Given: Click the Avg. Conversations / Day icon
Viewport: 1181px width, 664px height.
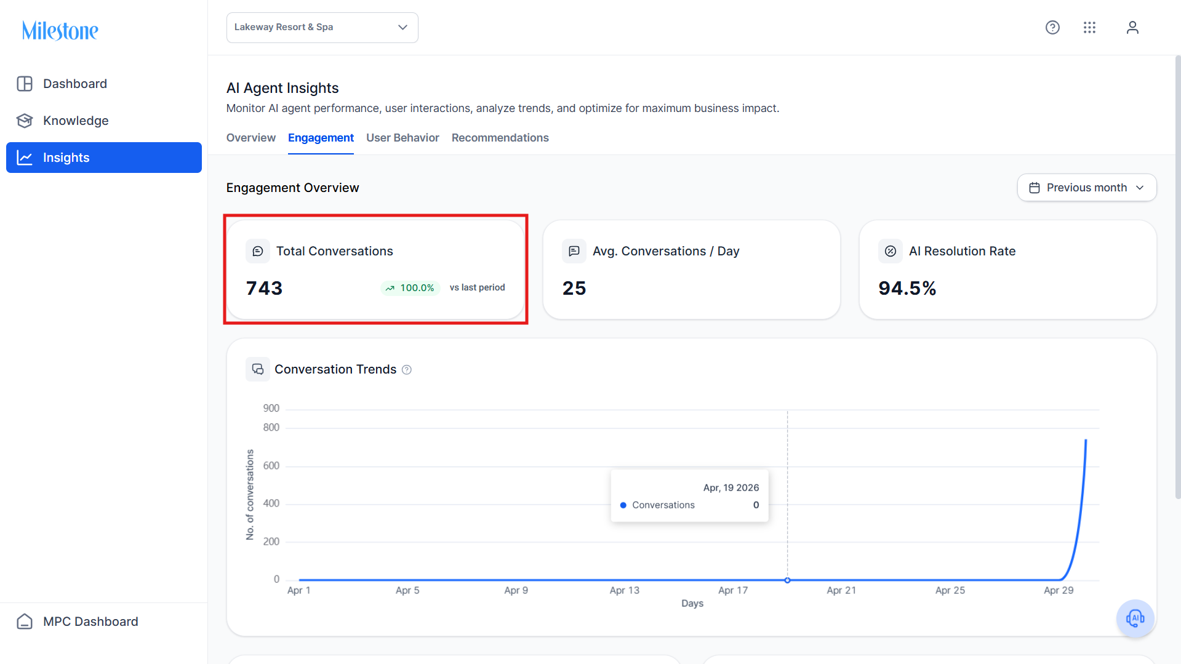Looking at the screenshot, I should click(574, 251).
